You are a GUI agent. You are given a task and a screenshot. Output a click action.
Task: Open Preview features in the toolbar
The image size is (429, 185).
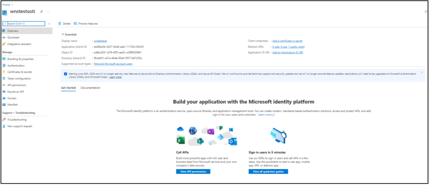click(86, 23)
